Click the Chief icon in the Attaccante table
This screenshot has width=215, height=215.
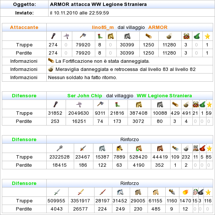(186, 36)
